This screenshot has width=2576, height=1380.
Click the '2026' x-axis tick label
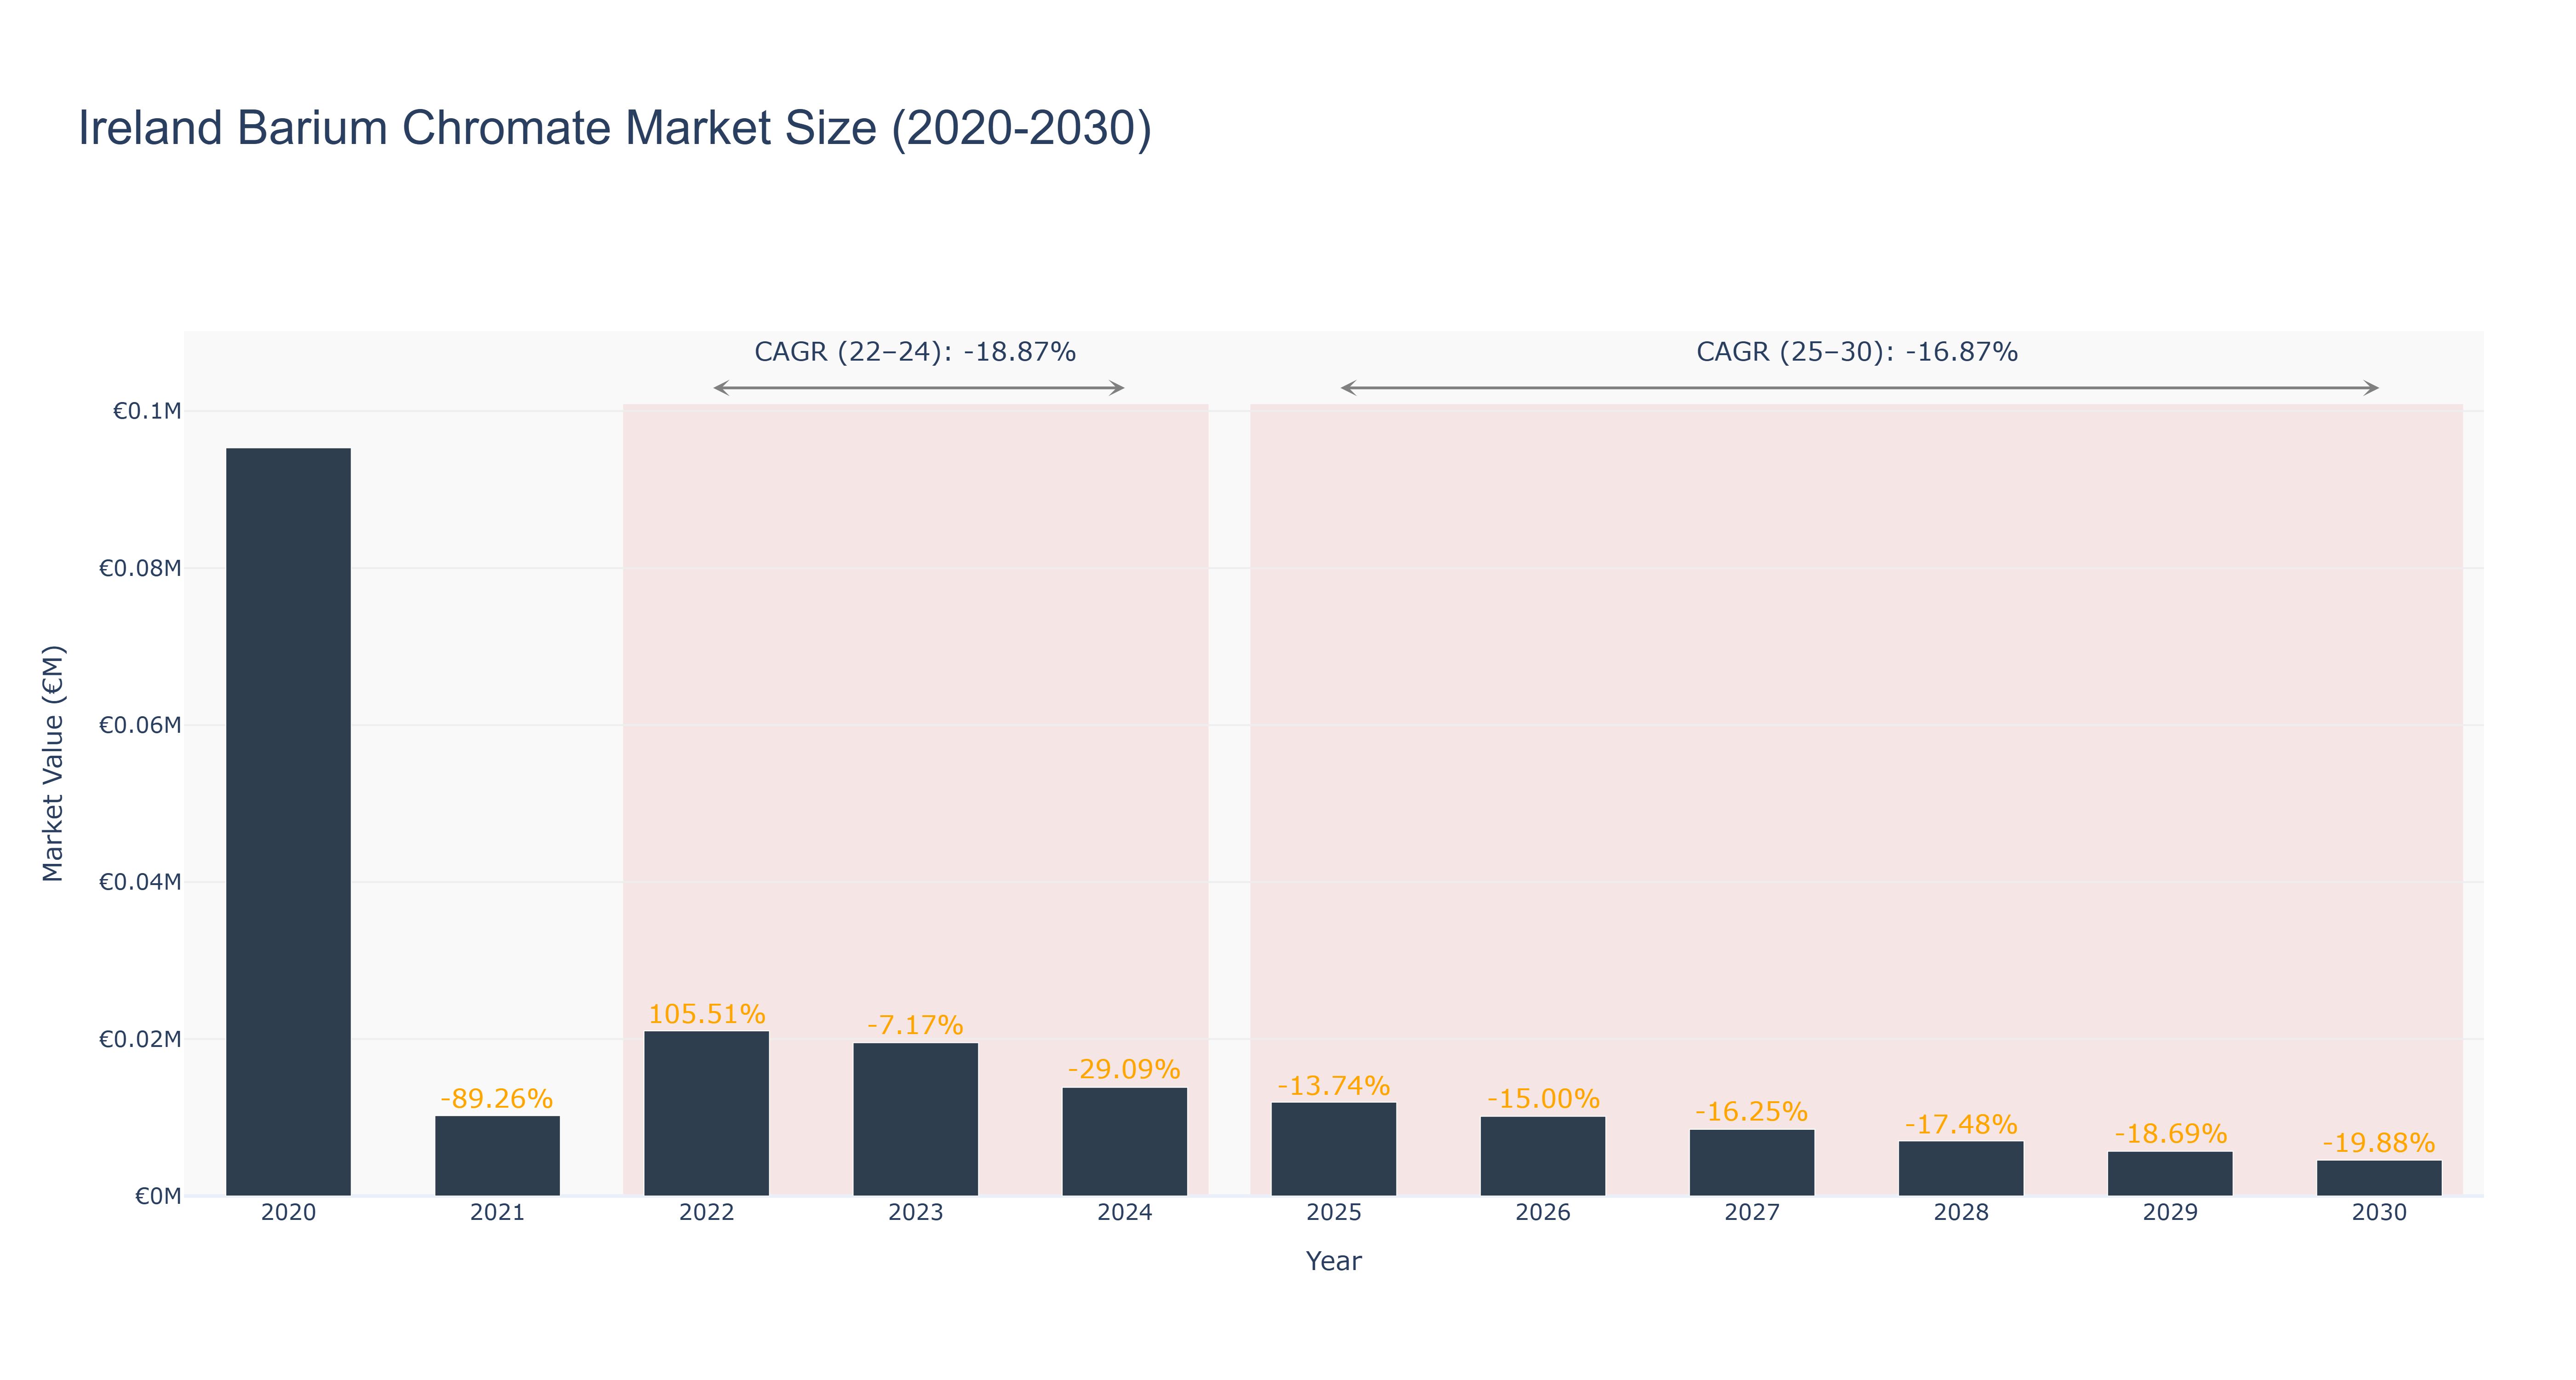pyautogui.click(x=1542, y=1213)
